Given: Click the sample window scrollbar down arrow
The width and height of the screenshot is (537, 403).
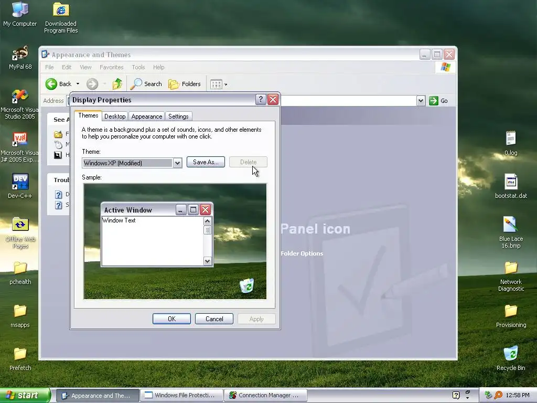Looking at the screenshot, I should coord(207,261).
